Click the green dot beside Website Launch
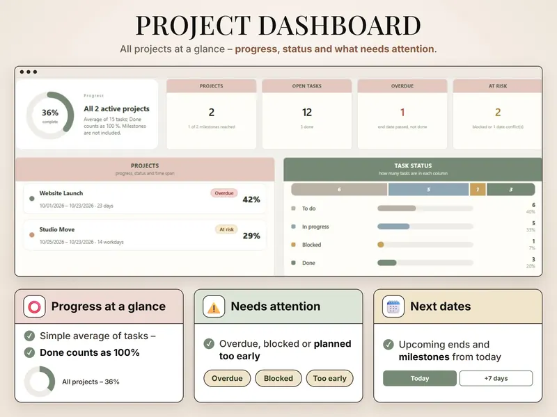557x417 pixels. click(x=31, y=199)
